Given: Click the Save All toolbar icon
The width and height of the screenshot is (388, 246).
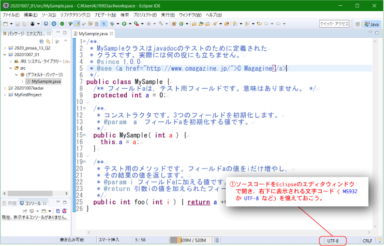Looking at the screenshot, I should pos(24,24).
